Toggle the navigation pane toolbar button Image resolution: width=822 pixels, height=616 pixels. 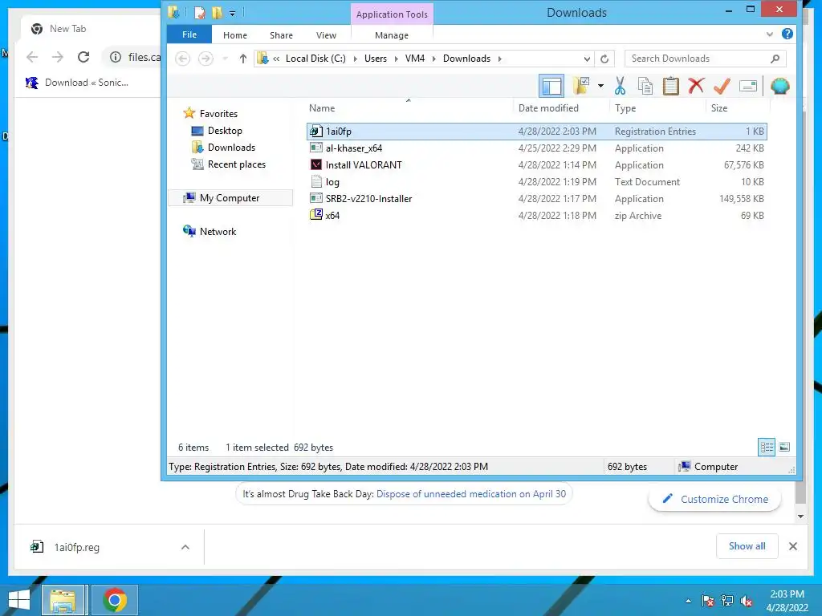pos(551,86)
